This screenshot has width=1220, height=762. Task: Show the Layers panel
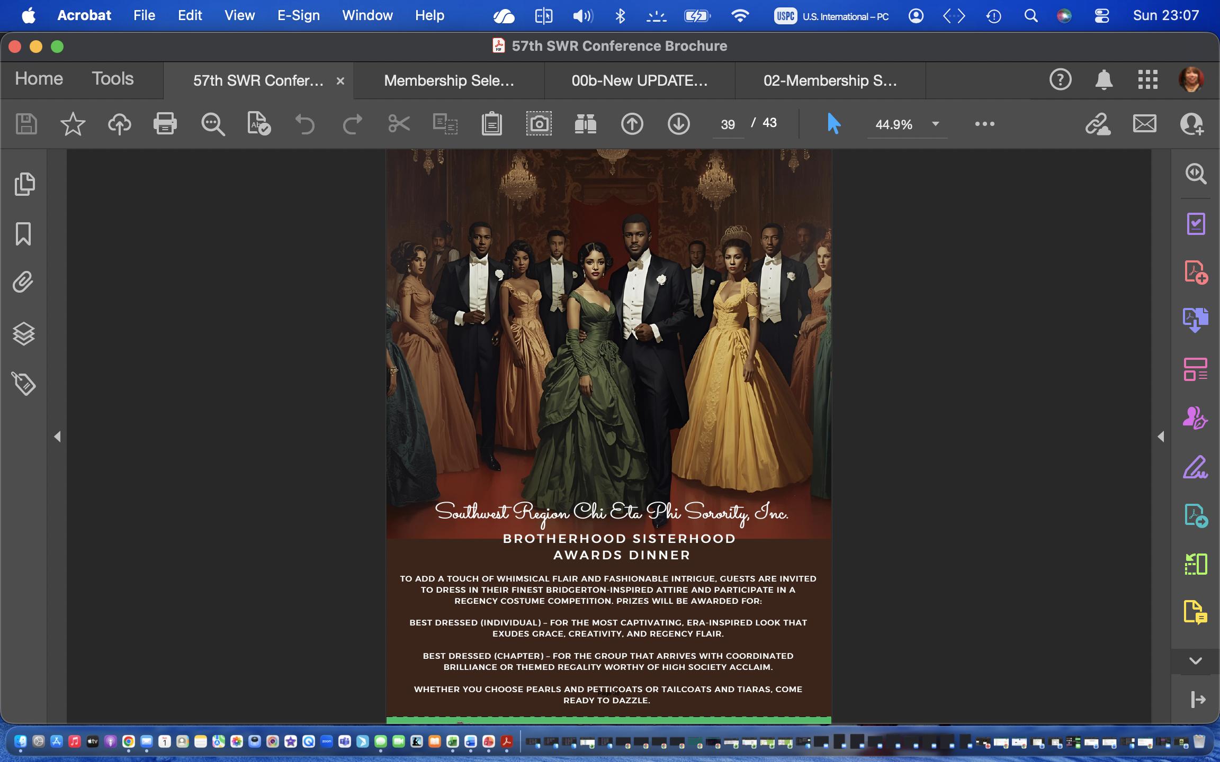tap(23, 334)
